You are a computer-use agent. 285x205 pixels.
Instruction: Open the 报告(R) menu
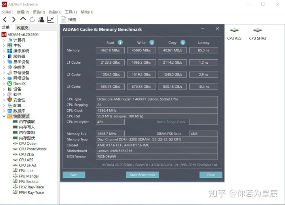[x=39, y=12]
